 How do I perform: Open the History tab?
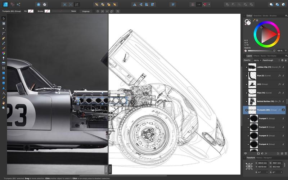(259, 158)
